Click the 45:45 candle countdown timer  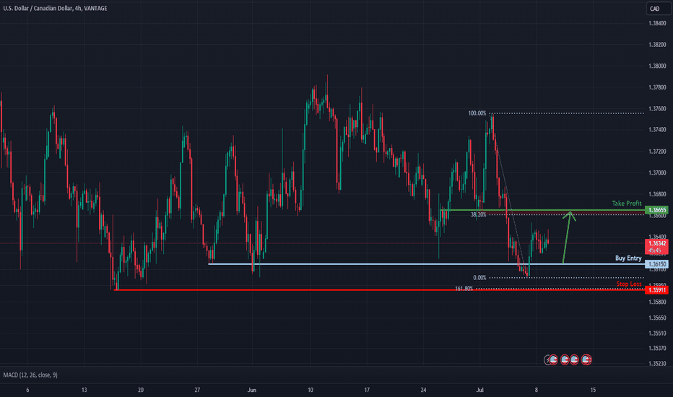(x=654, y=250)
